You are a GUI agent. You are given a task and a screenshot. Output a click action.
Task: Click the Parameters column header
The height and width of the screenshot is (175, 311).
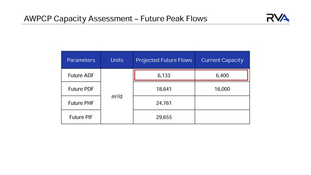81,60
